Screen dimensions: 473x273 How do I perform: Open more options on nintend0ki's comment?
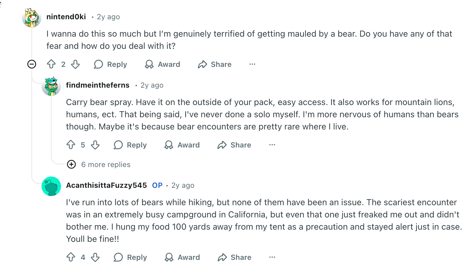[252, 64]
